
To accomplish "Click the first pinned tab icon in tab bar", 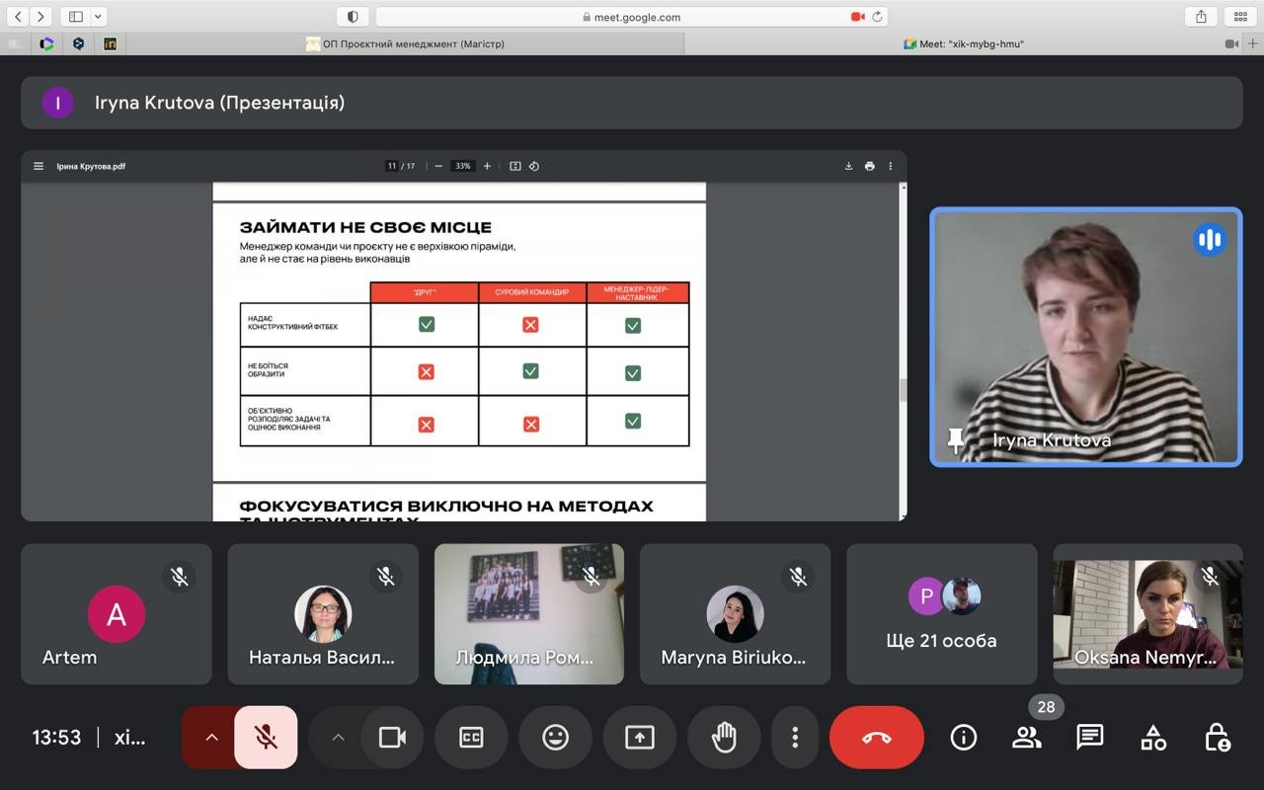I will click(x=15, y=43).
